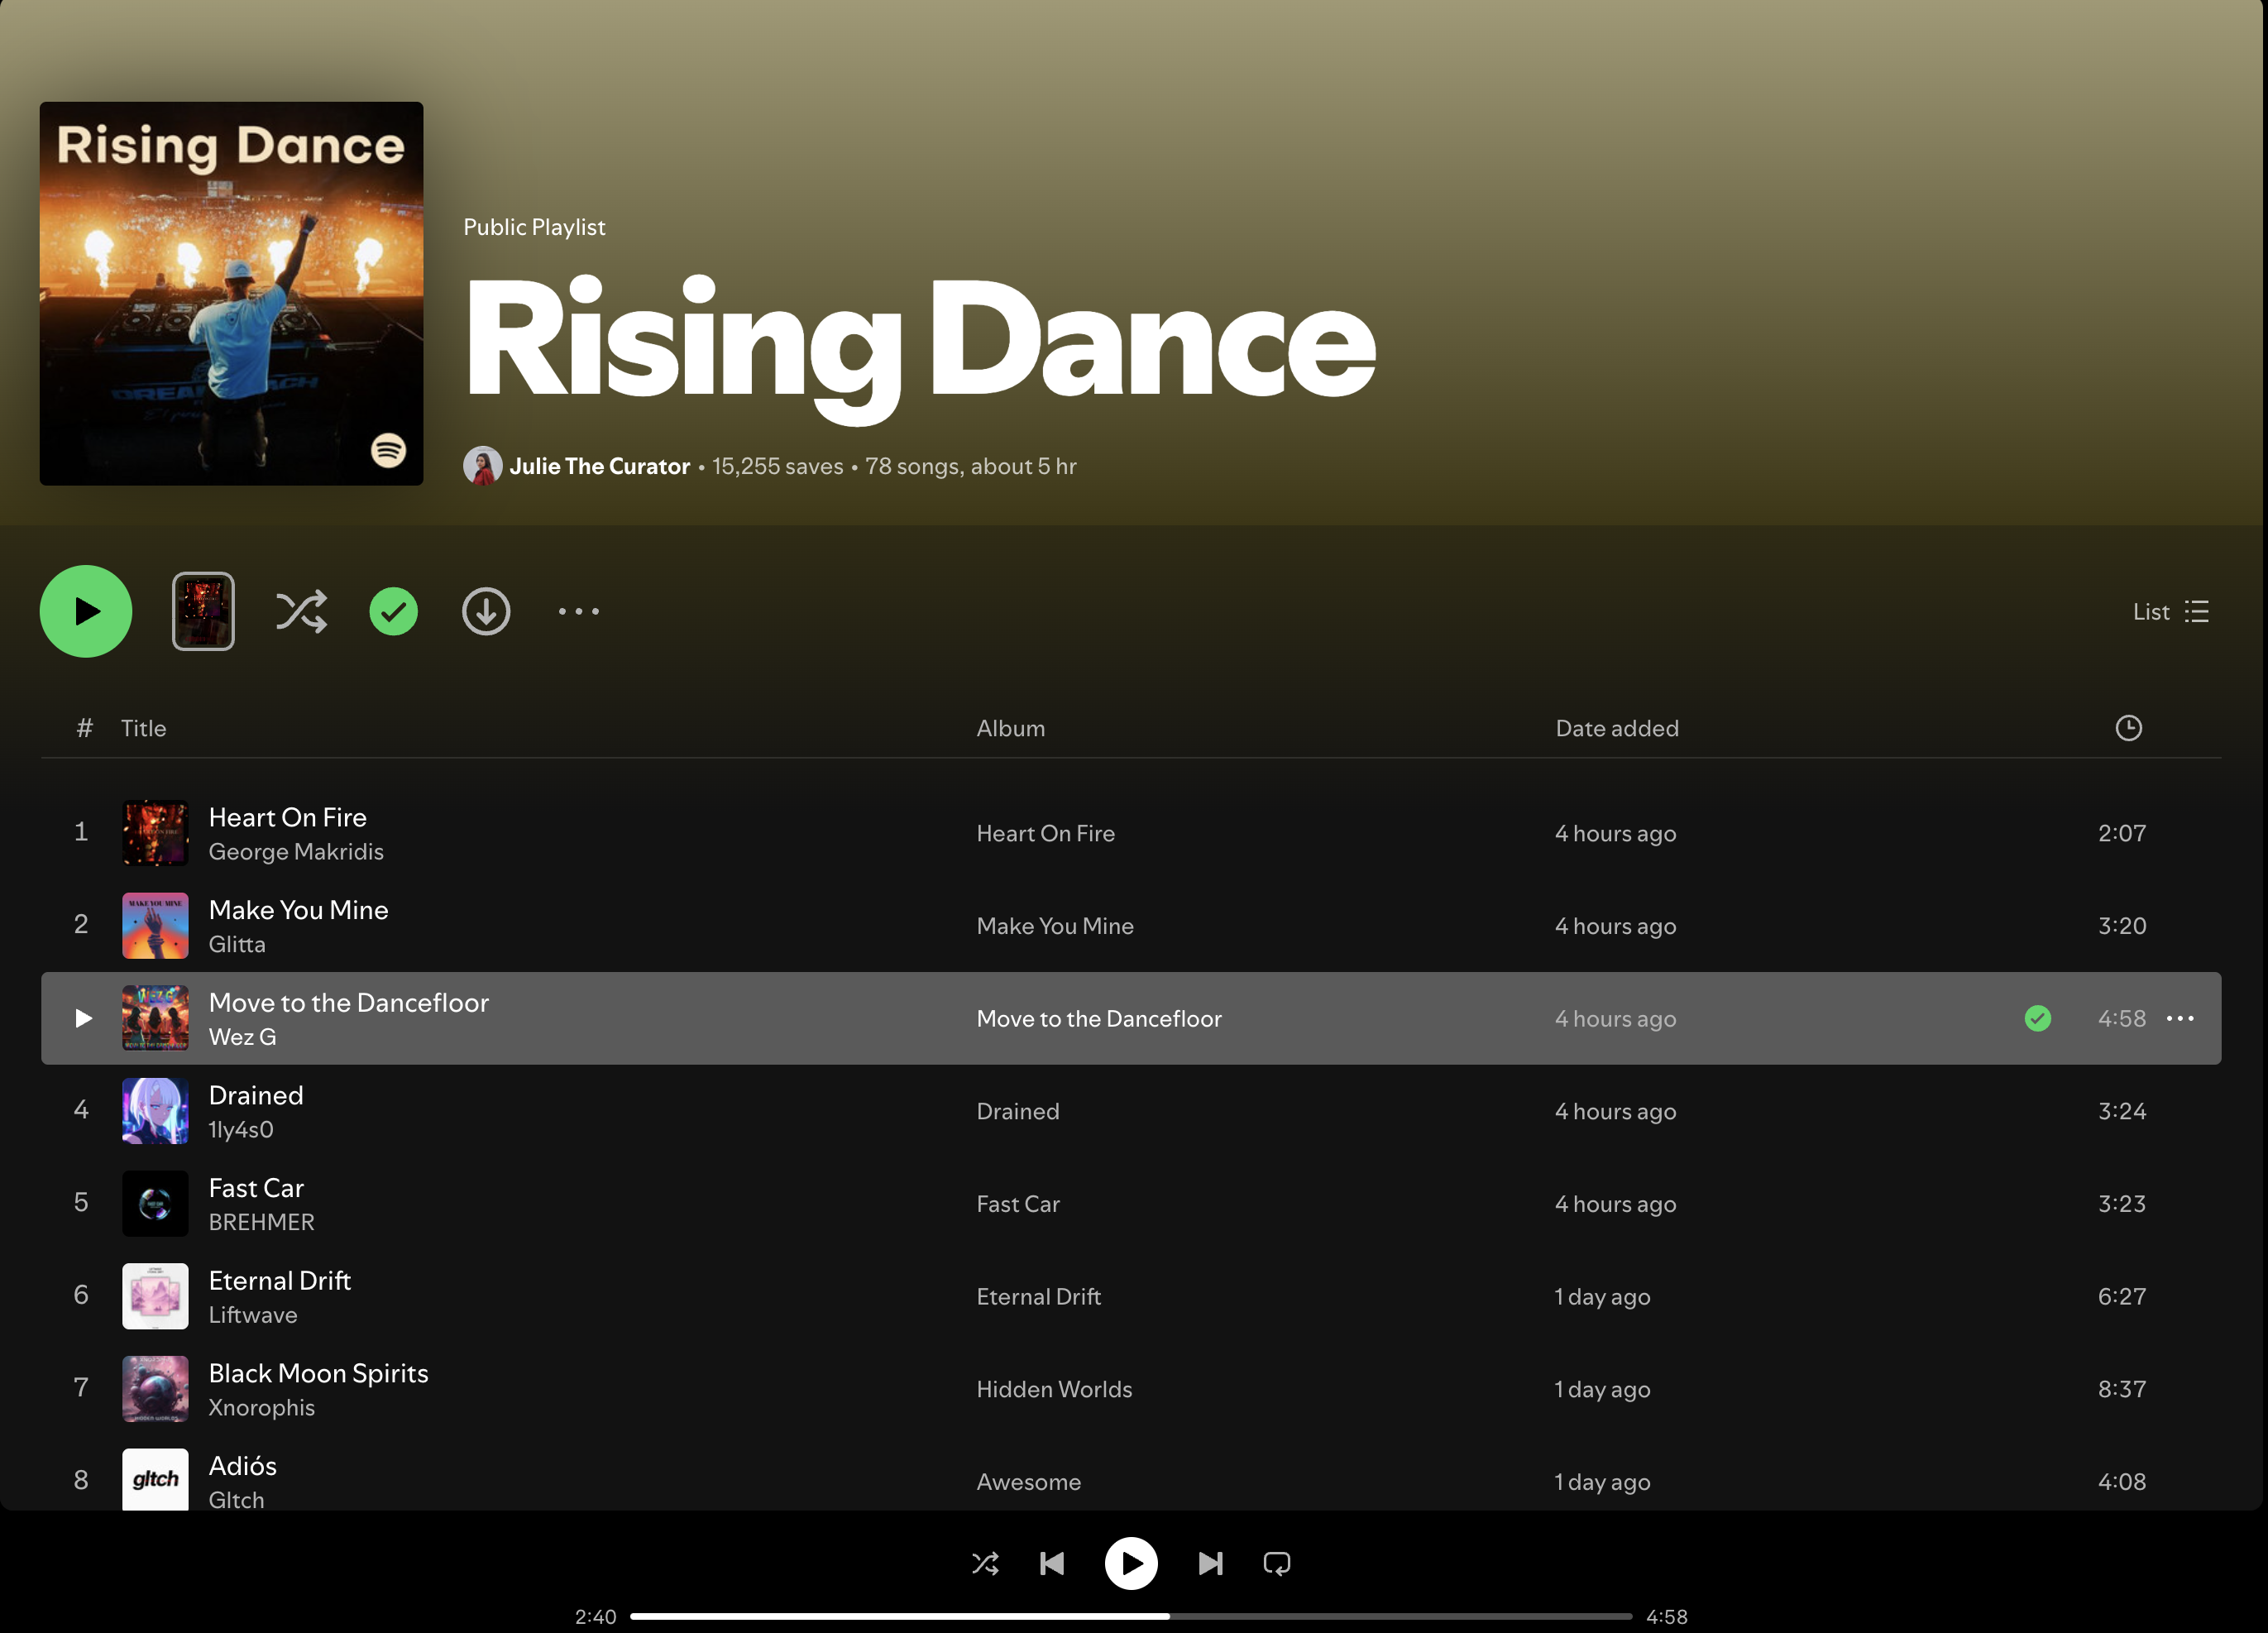
Task: Enable shuffle for the Rising Dance playlist
Action: [301, 611]
